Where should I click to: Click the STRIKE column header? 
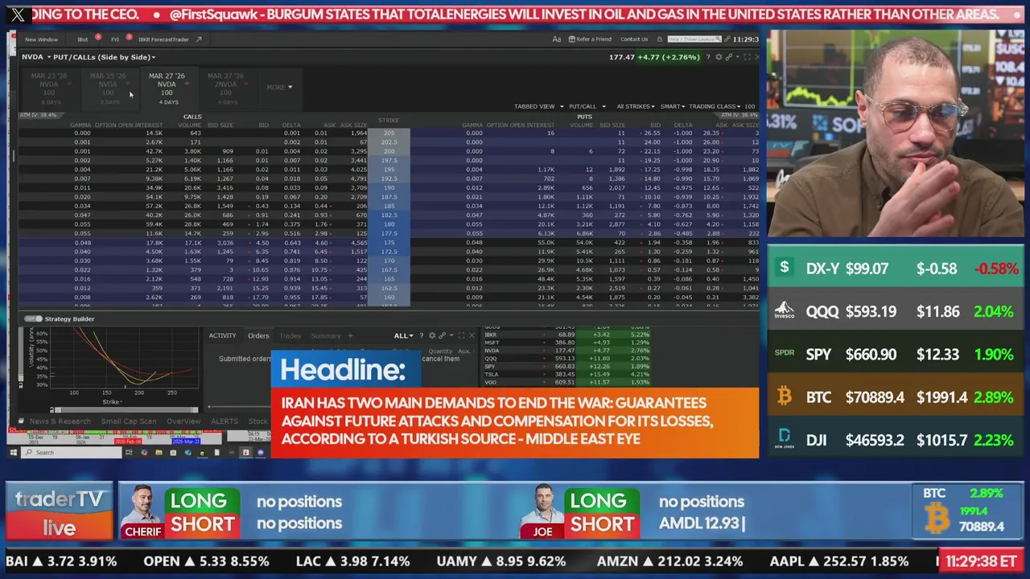pyautogui.click(x=389, y=121)
